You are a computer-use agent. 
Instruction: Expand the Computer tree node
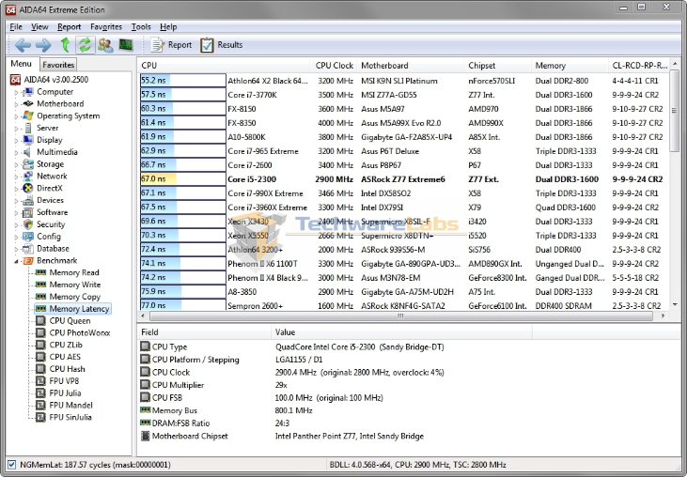tap(16, 92)
